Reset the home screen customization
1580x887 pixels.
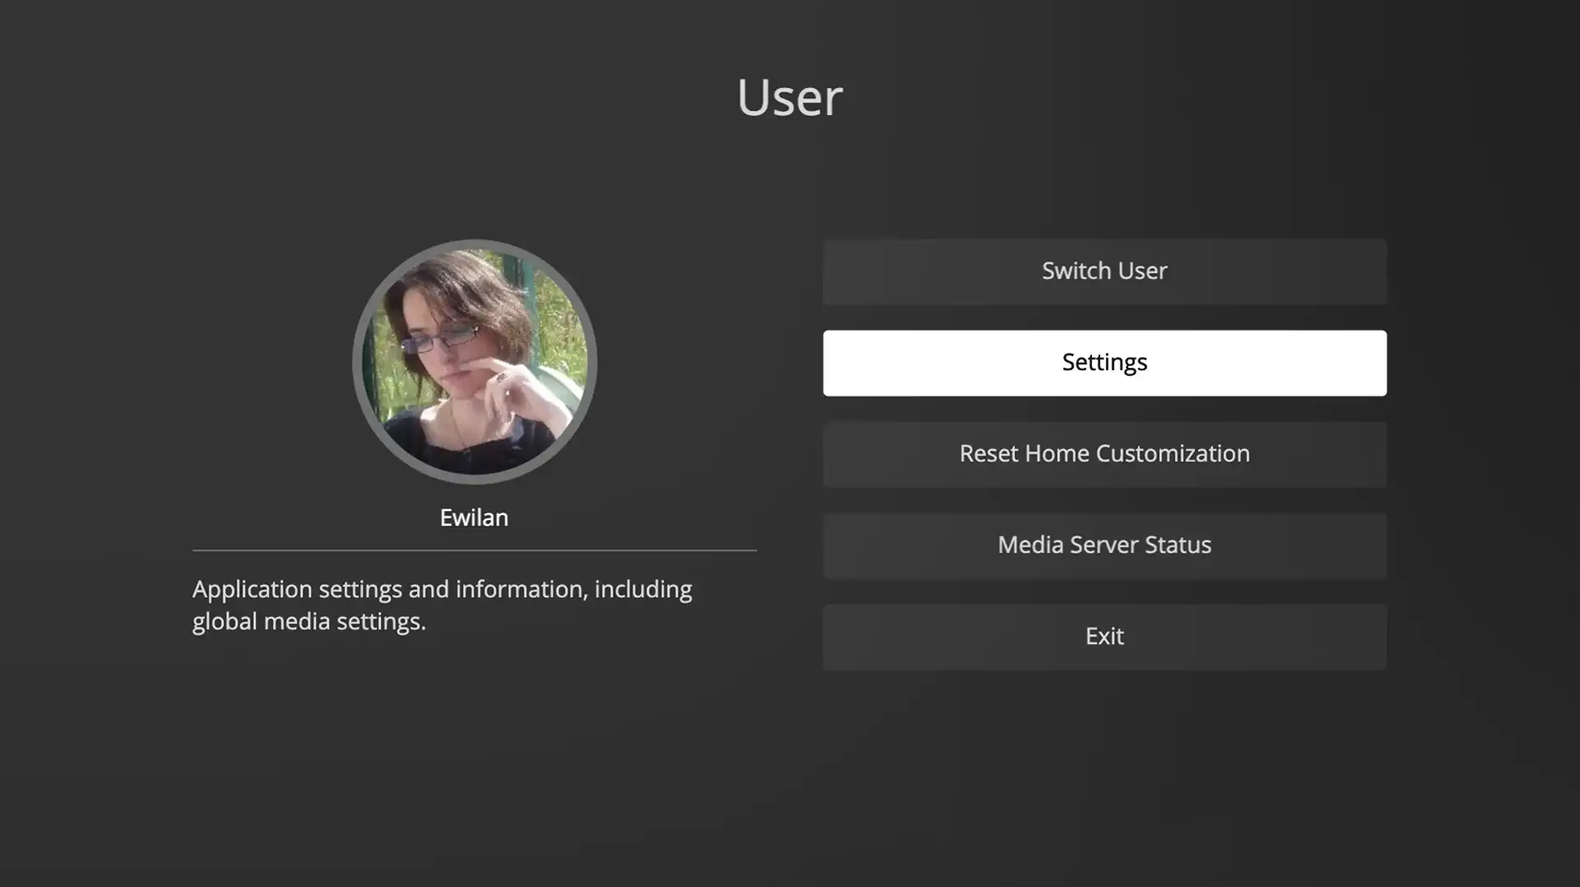point(1104,453)
